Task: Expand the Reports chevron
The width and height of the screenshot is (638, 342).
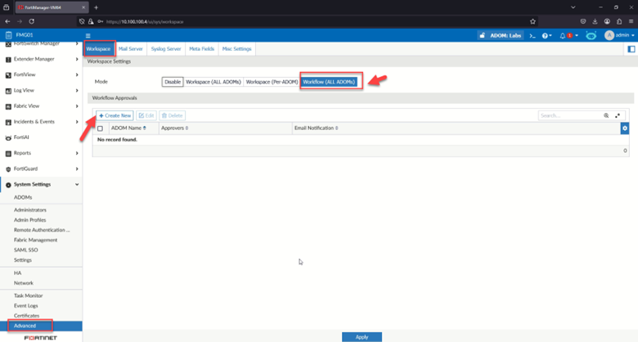Action: (x=77, y=154)
